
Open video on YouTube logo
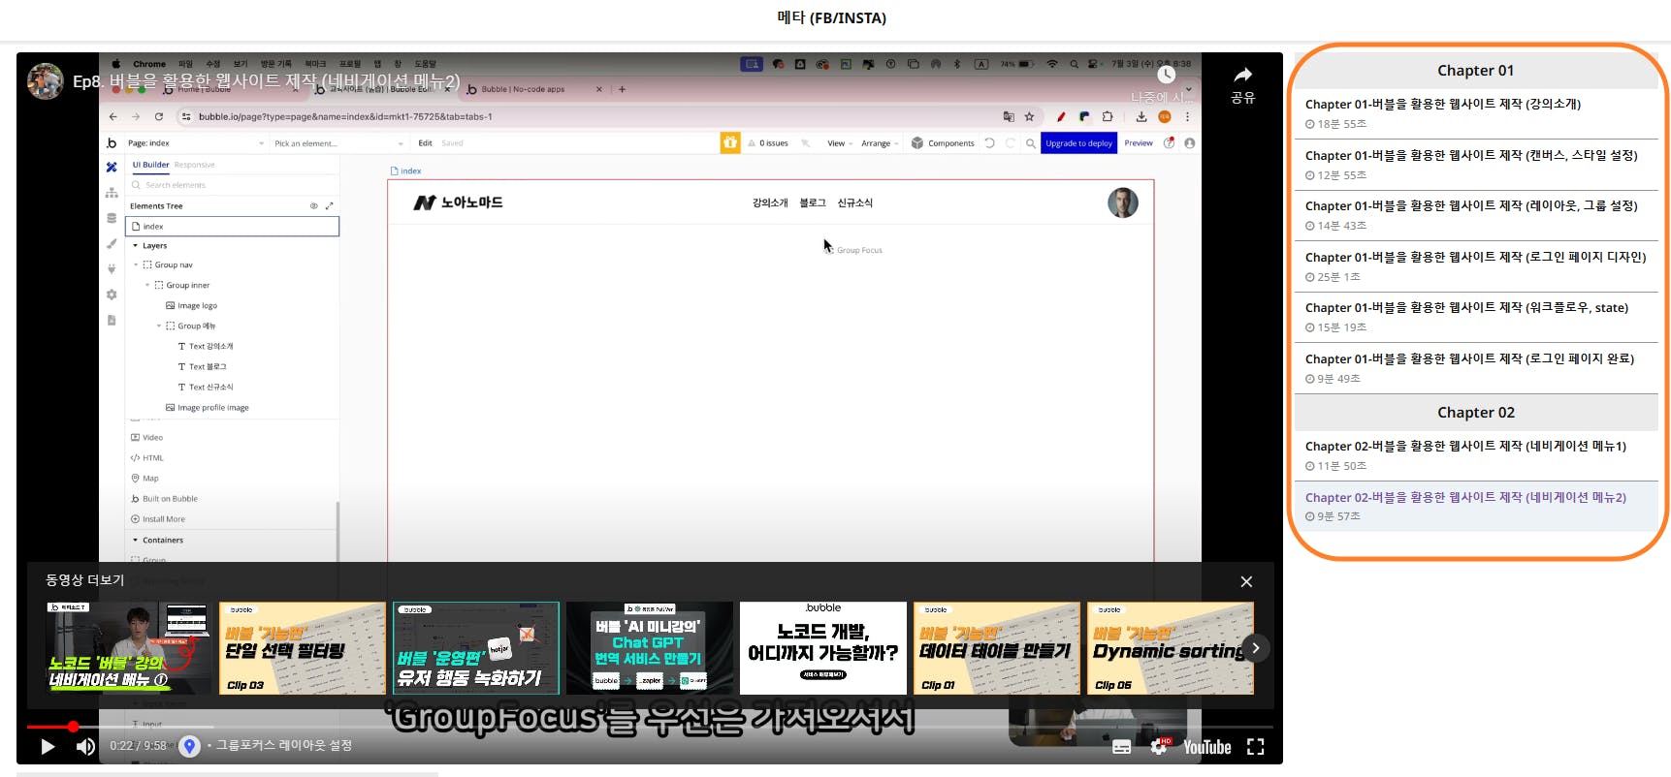pos(1206,747)
